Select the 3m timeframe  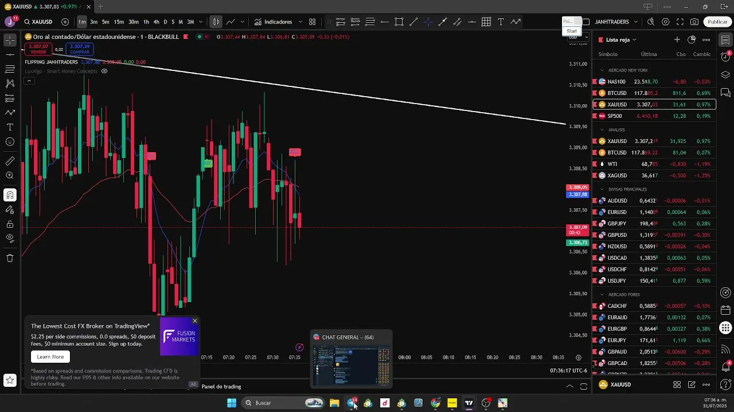coord(93,22)
